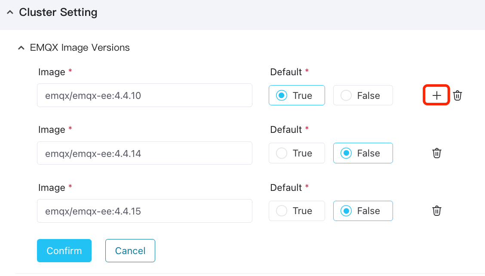Click the first Image field label
485x276 pixels.
(x=52, y=72)
